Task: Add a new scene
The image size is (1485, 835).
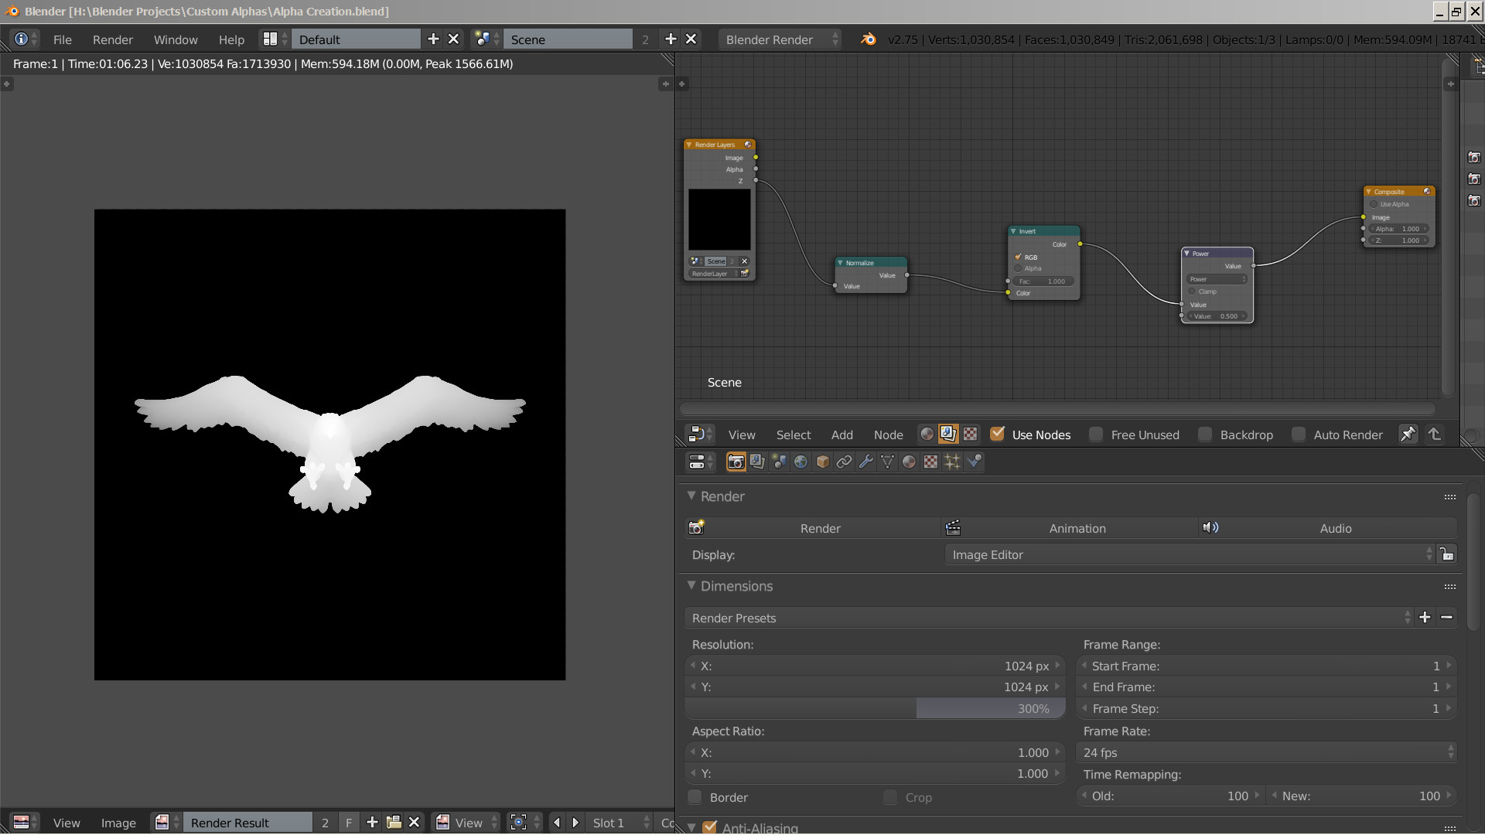Action: pos(671,39)
